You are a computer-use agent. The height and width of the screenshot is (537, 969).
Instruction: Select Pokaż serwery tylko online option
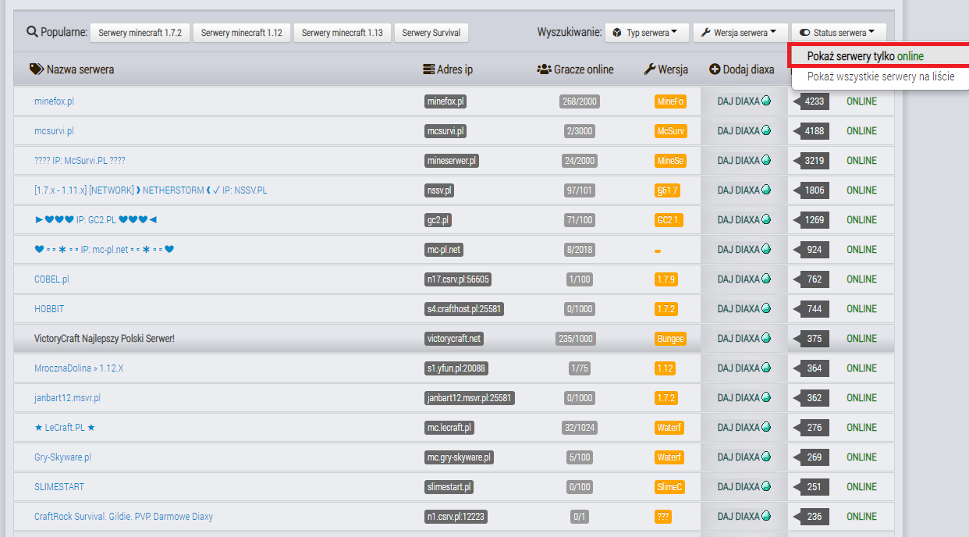tap(864, 56)
